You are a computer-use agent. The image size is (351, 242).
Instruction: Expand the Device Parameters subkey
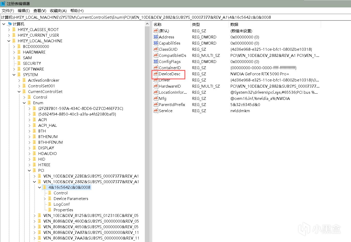point(45,198)
